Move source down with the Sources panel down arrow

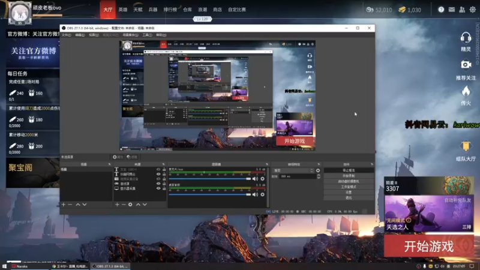[x=145, y=205]
